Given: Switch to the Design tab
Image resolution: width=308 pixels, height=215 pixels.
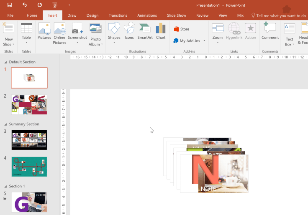Looking at the screenshot, I should pyautogui.click(x=92, y=15).
